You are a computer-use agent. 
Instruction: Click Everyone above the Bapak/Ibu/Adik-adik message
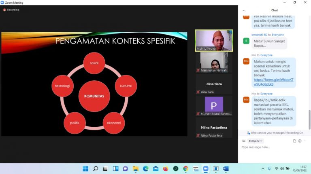point(266,94)
